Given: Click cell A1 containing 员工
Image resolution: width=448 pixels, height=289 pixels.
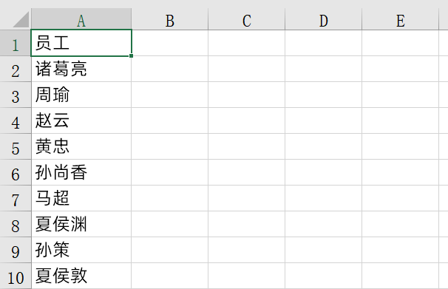Looking at the screenshot, I should pos(81,43).
